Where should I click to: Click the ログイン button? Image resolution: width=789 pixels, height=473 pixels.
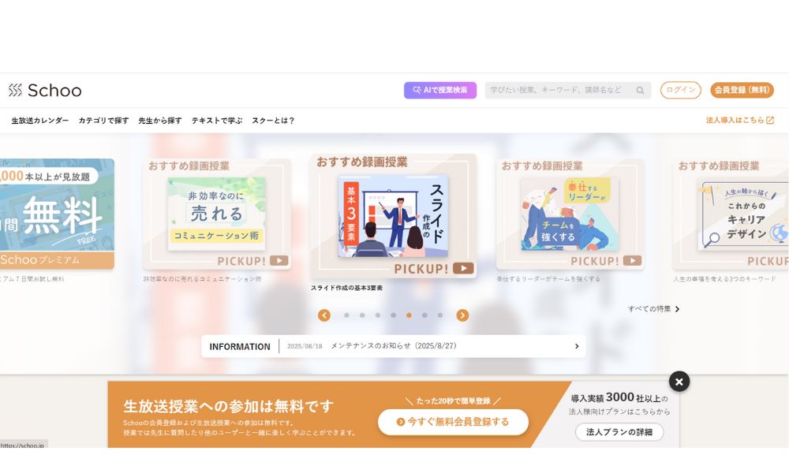coord(680,90)
